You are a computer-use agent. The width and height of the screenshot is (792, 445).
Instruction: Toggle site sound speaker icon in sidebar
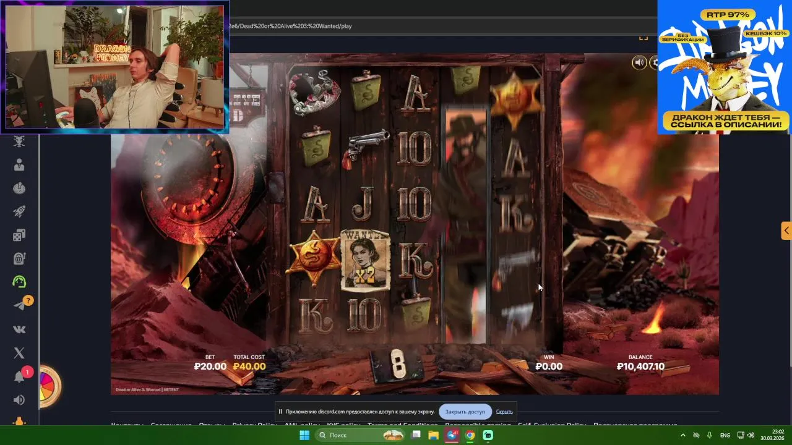[19, 400]
